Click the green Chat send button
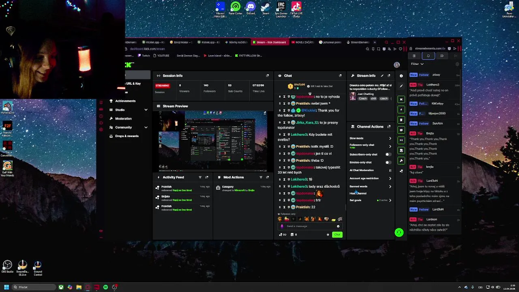The height and width of the screenshot is (292, 519). (337, 234)
